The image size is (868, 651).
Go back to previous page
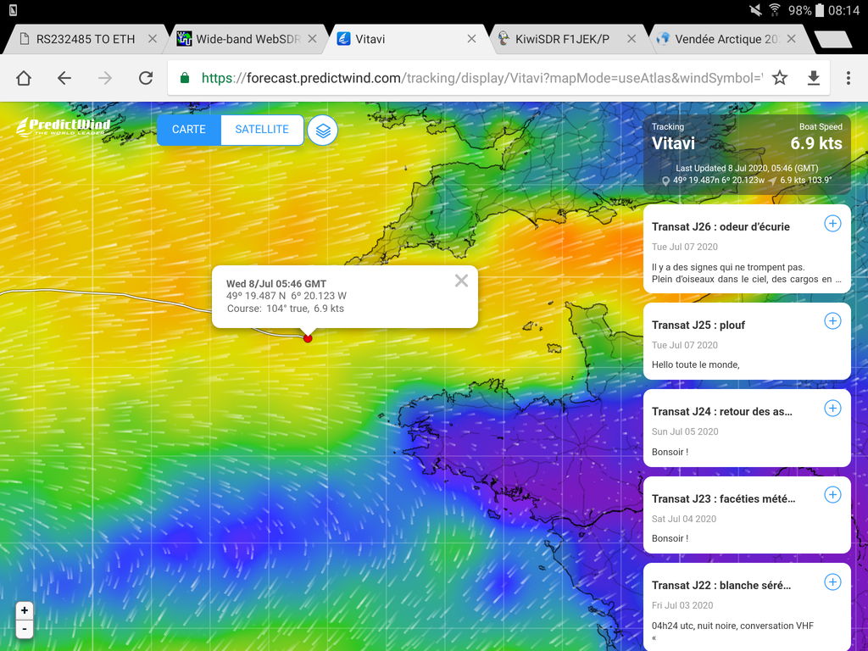[64, 78]
